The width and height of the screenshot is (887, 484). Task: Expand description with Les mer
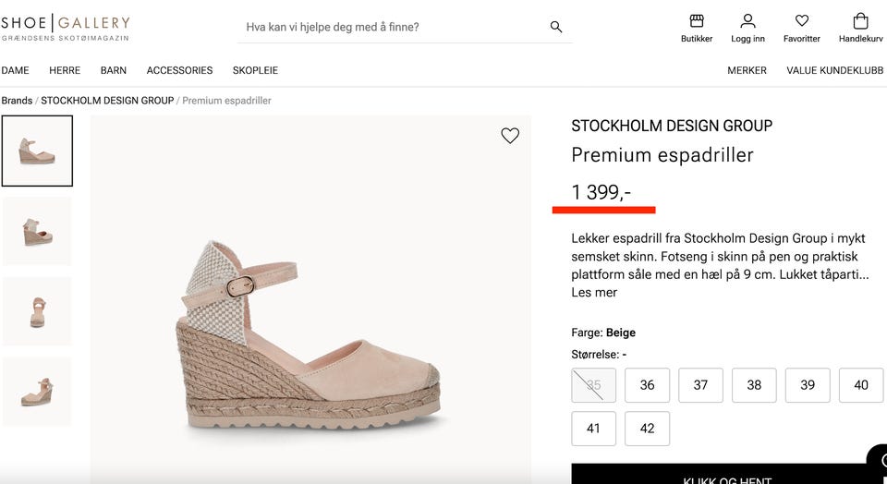pos(594,293)
